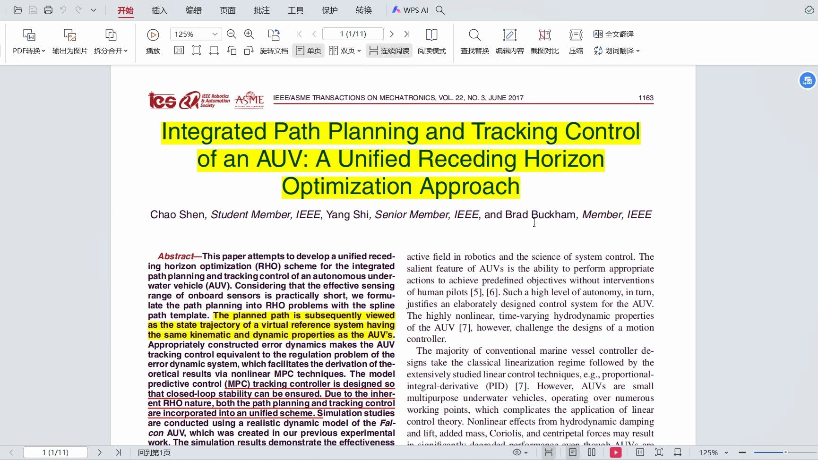This screenshot has width=818, height=460.
Task: Expand the quick access toolbar dropdown
Action: pyautogui.click(x=94, y=10)
